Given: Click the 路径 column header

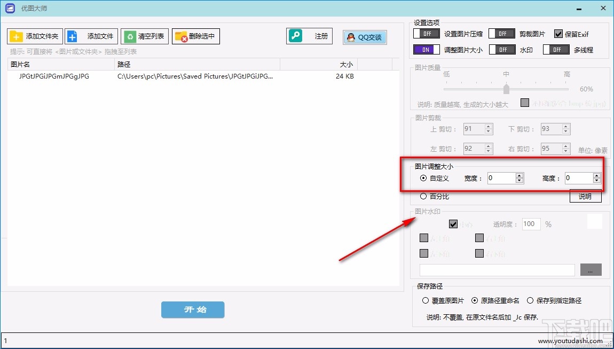Looking at the screenshot, I should (x=198, y=64).
